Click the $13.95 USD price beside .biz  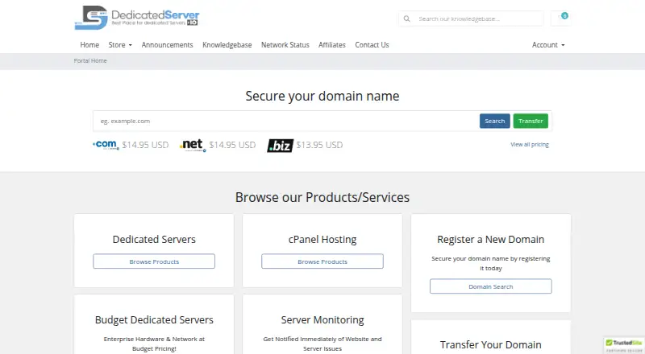[319, 145]
